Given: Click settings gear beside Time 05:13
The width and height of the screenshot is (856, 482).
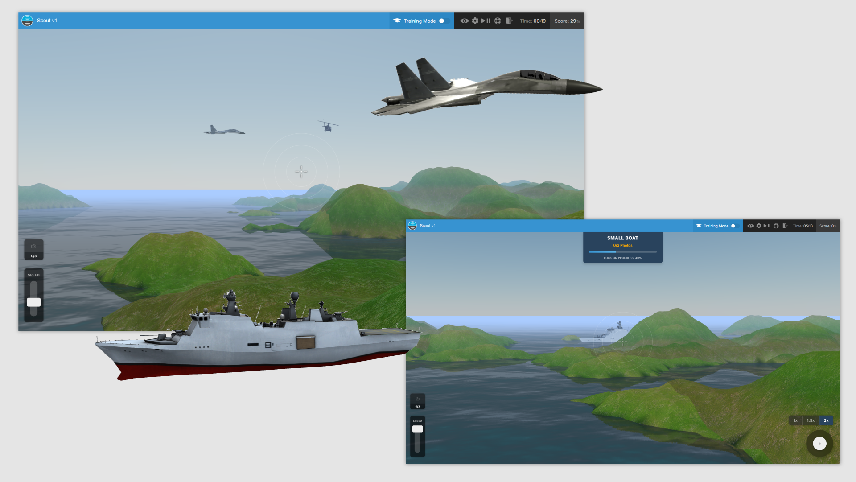Looking at the screenshot, I should point(759,226).
